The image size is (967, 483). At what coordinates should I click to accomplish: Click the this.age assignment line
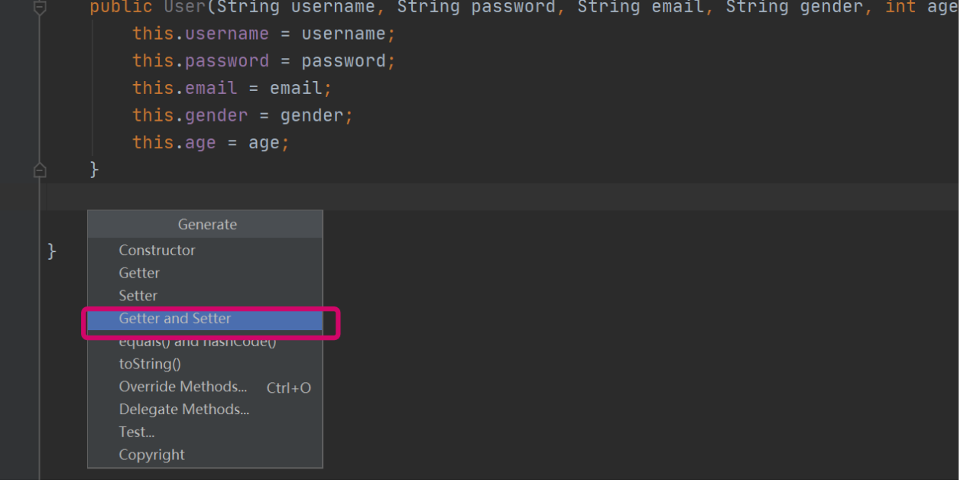click(210, 143)
